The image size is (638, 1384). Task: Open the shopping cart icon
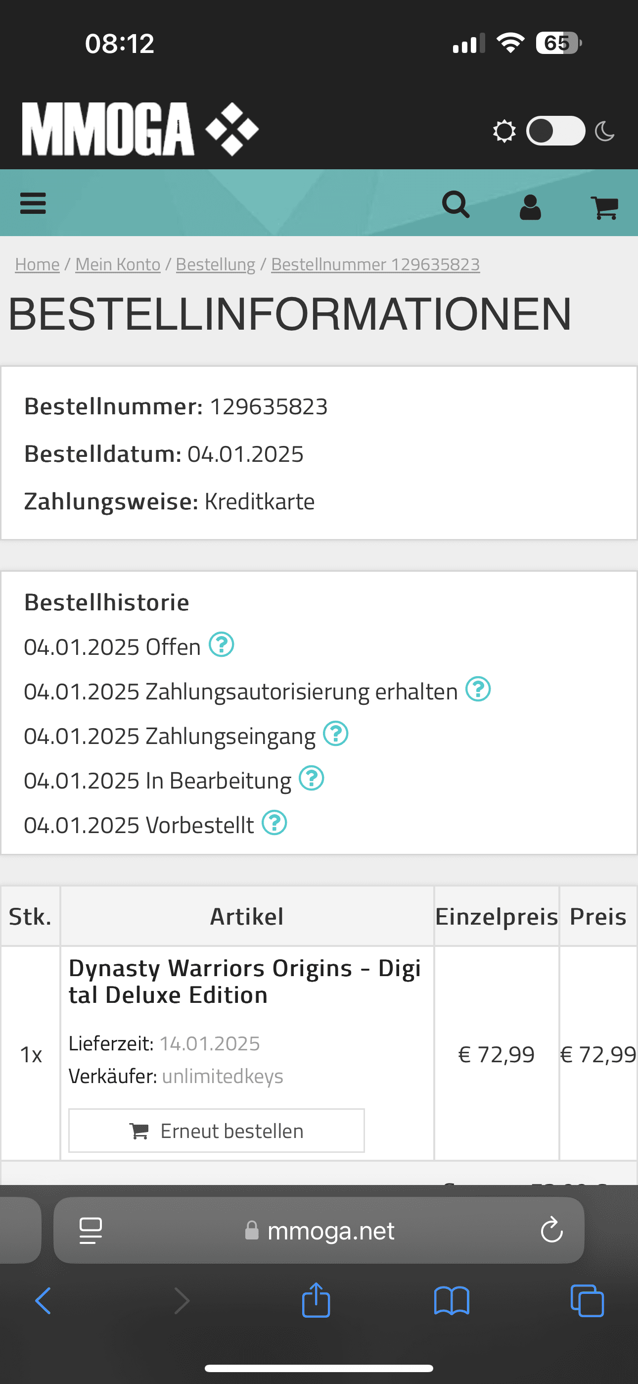pos(604,207)
